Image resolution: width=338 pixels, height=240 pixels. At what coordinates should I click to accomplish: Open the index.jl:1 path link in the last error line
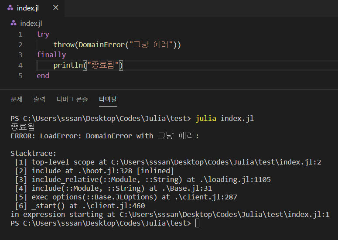pyautogui.click(x=224, y=214)
